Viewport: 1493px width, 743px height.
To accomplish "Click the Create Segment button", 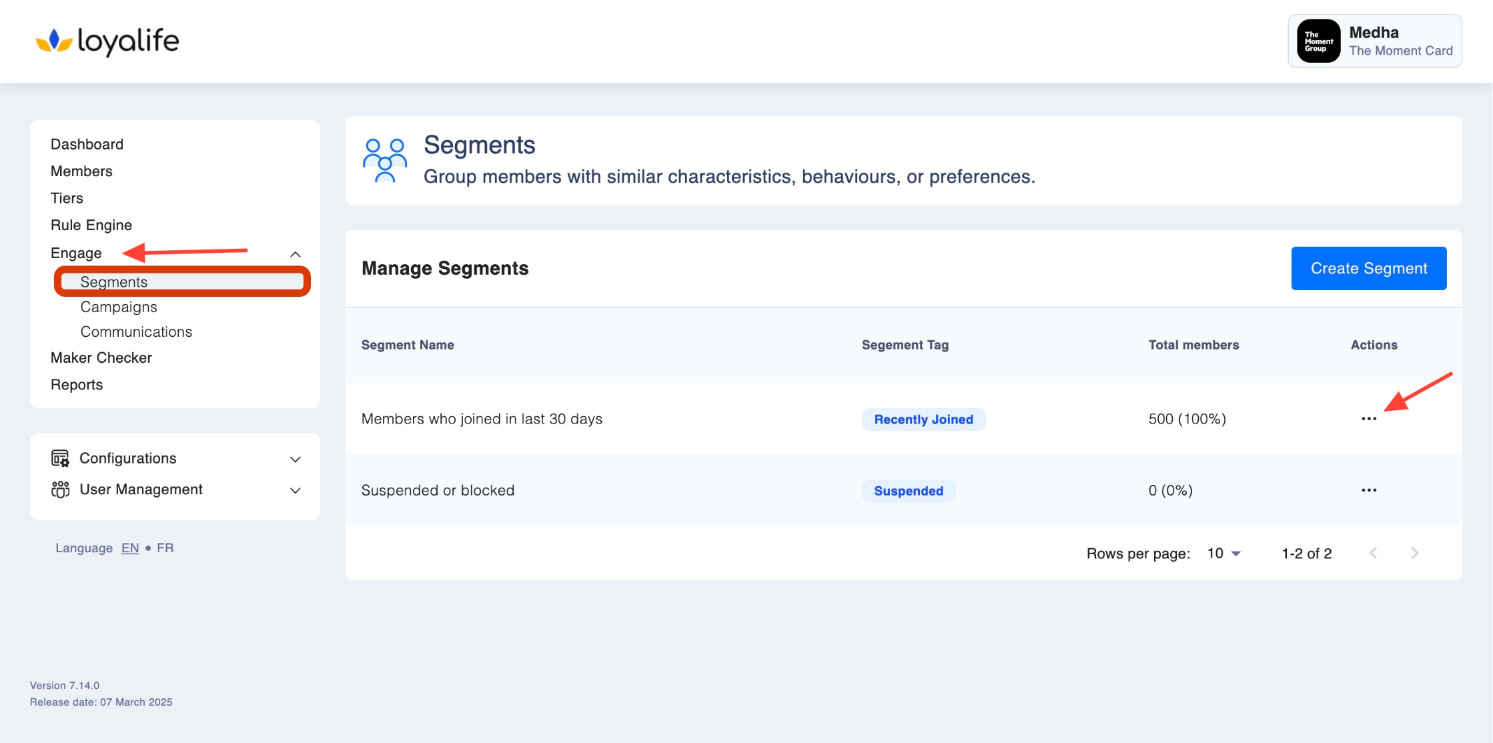I will 1368,268.
